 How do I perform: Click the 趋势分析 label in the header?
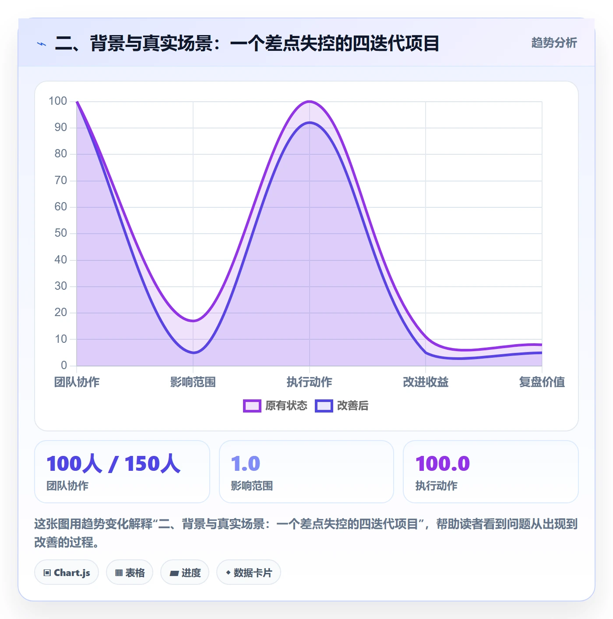coord(554,43)
